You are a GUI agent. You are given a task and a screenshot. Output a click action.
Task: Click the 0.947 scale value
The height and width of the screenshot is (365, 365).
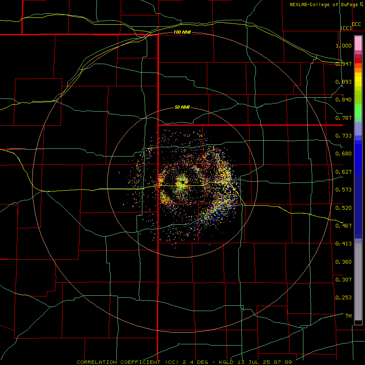click(344, 64)
